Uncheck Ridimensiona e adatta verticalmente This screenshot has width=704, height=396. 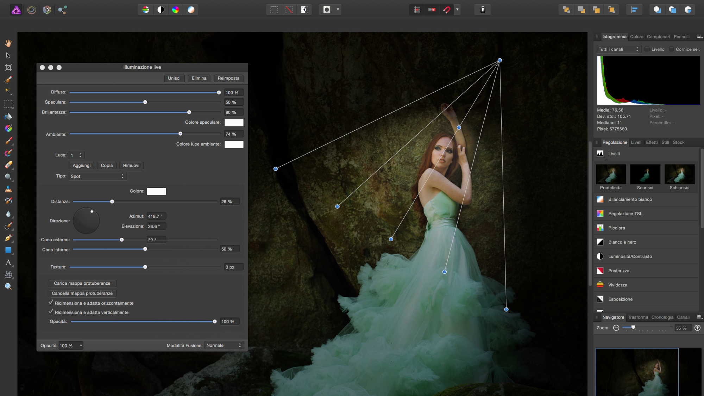pos(51,312)
